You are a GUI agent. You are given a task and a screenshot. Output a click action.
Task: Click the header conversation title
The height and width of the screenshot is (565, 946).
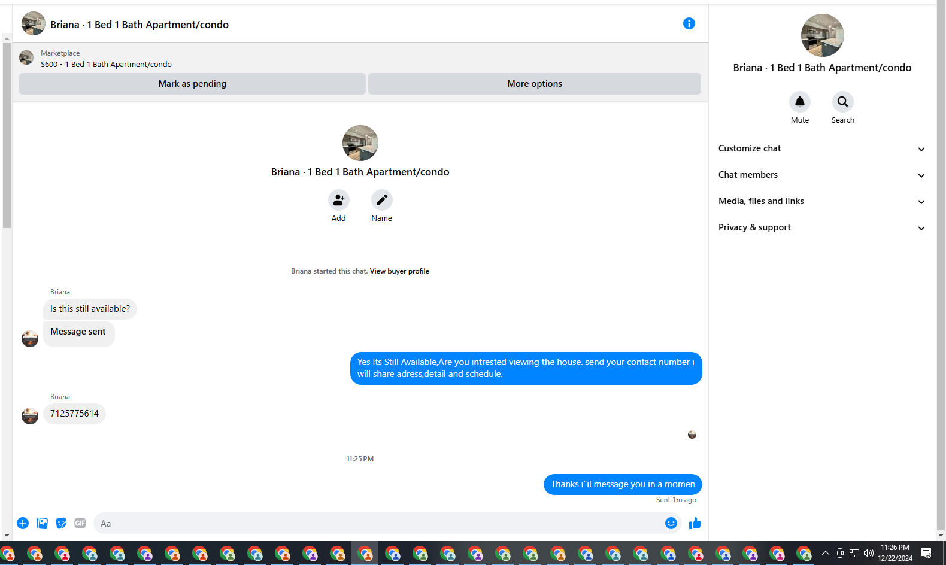click(140, 25)
